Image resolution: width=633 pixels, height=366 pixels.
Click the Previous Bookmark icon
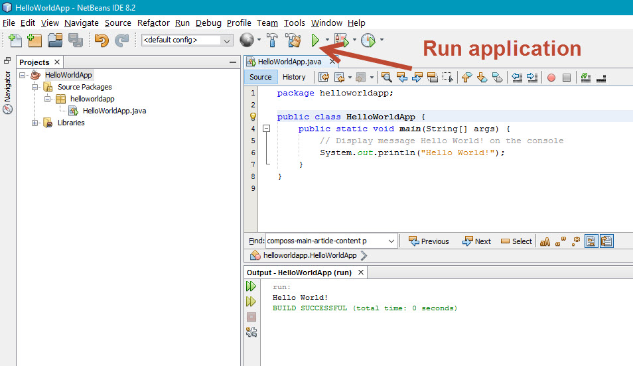[466, 78]
